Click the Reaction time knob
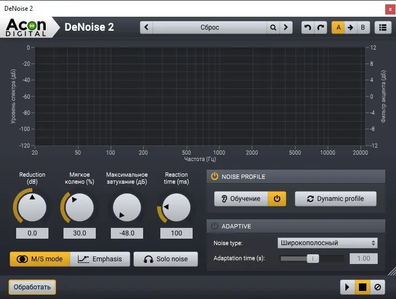 176,207
